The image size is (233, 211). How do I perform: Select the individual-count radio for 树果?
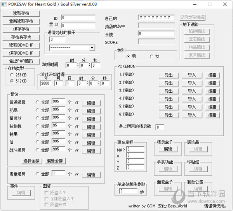click(x=77, y=135)
